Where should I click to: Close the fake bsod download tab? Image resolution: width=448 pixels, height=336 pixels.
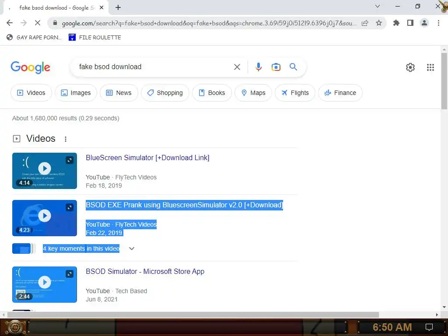tap(101, 8)
